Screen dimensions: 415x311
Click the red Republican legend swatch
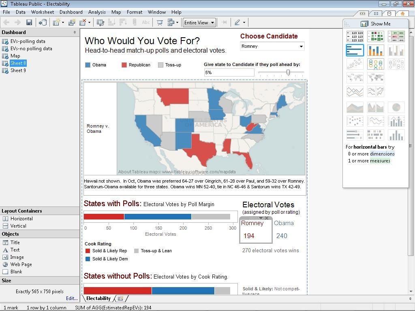pyautogui.click(x=124, y=65)
